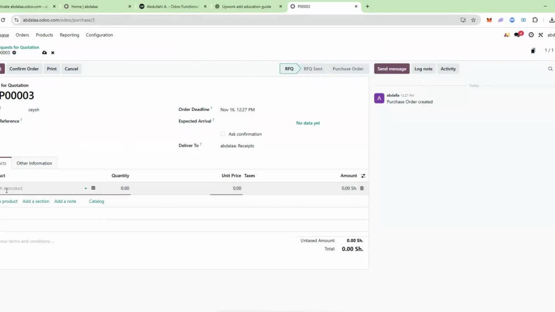The width and height of the screenshot is (555, 312).
Task: Click the Print button
Action: (52, 69)
